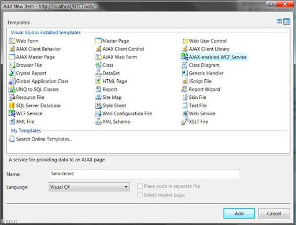This screenshot has width=296, height=225.
Task: Click the 'Search Online Templates...' text
Action: tap(44, 139)
